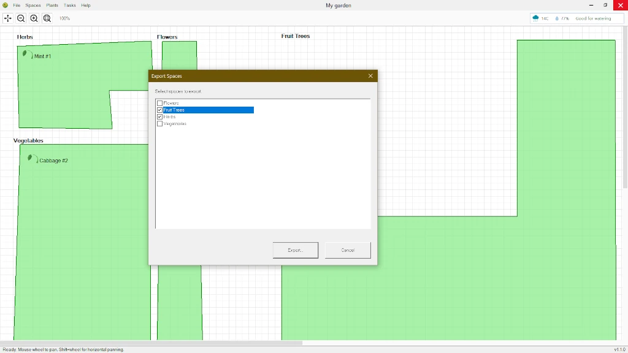Click the app logo in the title bar
The height and width of the screenshot is (353, 628).
(x=6, y=5)
